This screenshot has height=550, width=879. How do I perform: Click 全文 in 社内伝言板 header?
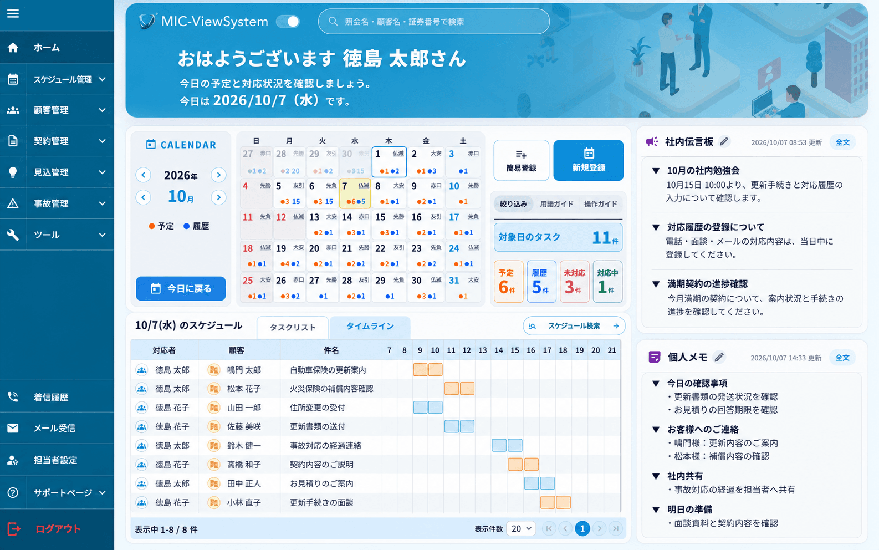[x=842, y=142]
